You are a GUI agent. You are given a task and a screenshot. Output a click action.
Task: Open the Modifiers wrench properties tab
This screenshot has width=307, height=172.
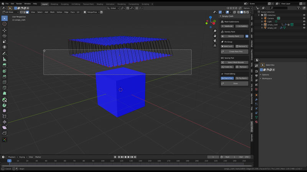pos(256,99)
